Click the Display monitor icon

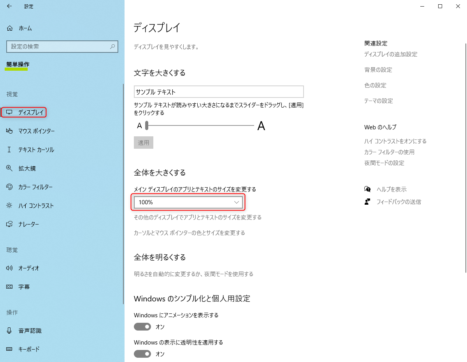point(9,113)
